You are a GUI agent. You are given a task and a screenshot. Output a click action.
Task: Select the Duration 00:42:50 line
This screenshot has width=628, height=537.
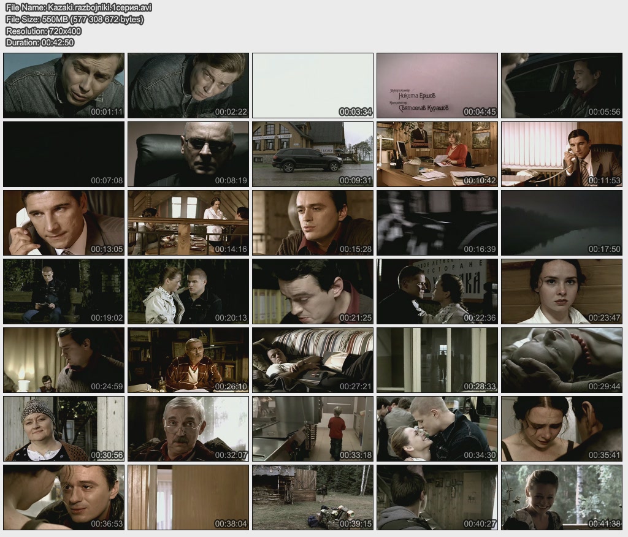40,42
